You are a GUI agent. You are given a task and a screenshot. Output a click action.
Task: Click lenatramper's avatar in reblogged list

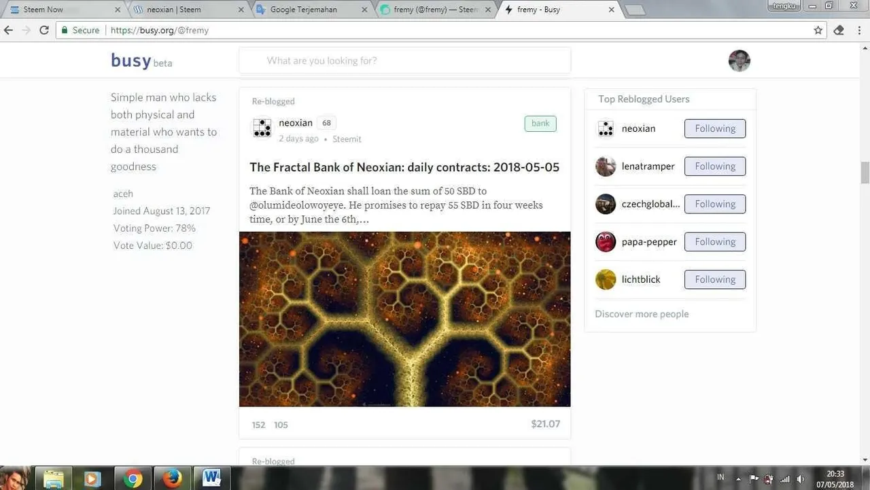[x=605, y=167]
